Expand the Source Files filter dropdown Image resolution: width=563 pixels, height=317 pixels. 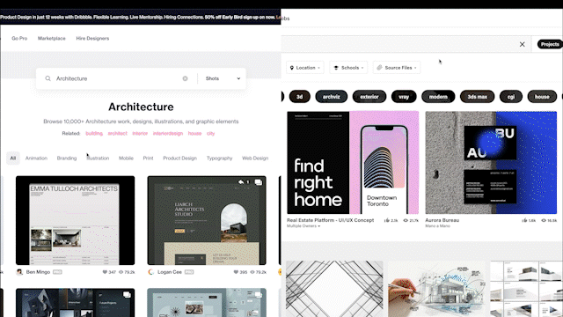397,68
